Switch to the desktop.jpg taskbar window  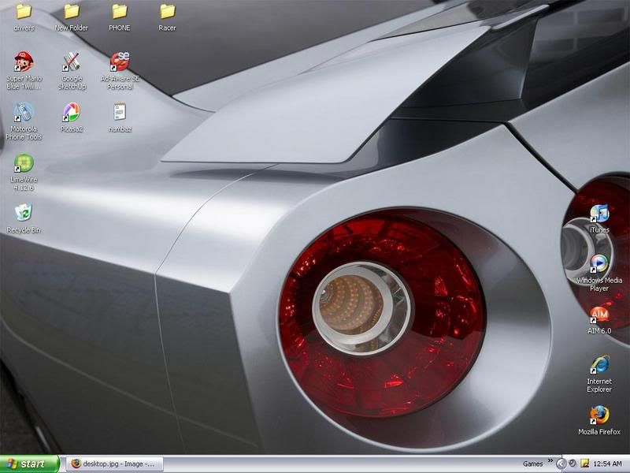tap(115, 464)
